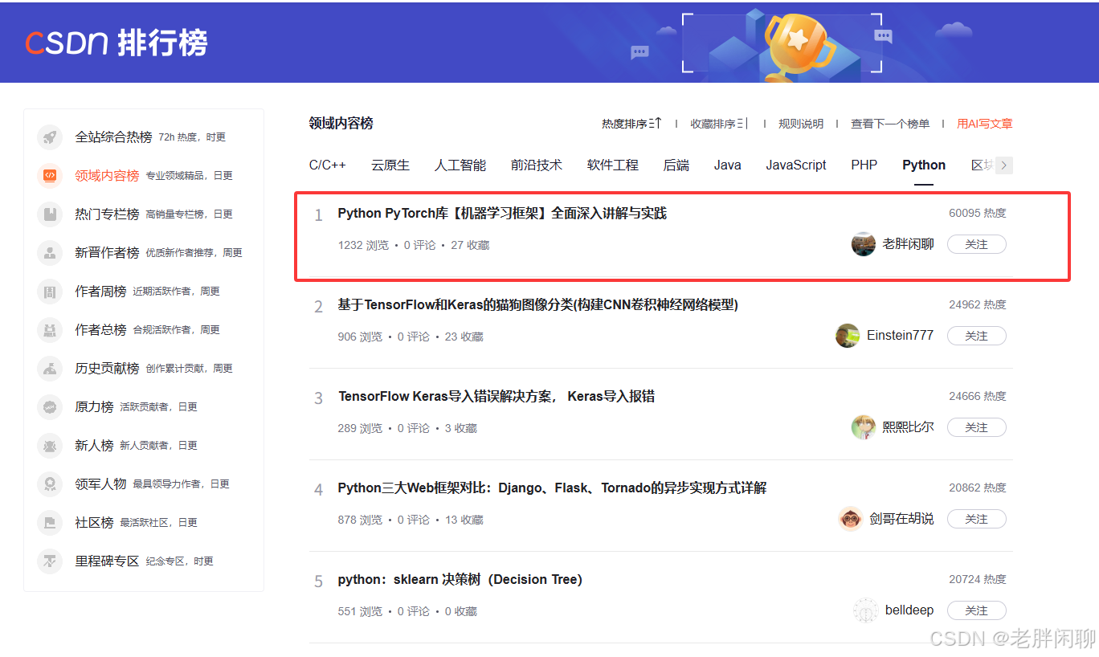Click the medal icon for 领军人物
Screen dimensions: 1099x657
click(x=50, y=484)
